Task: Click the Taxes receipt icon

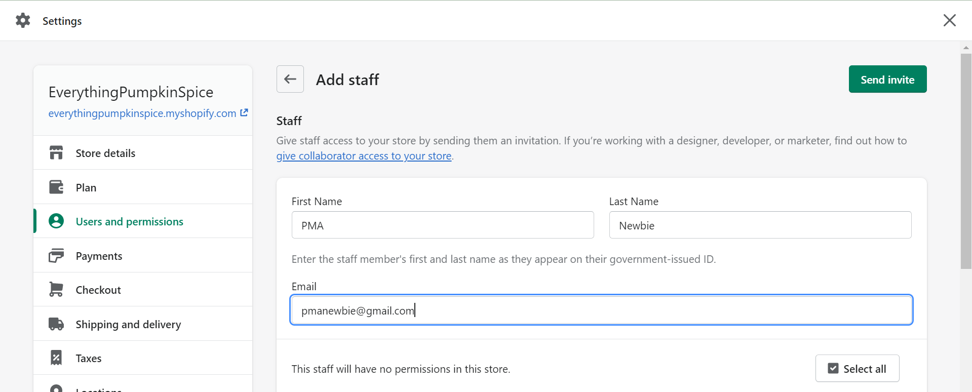Action: pyautogui.click(x=56, y=358)
